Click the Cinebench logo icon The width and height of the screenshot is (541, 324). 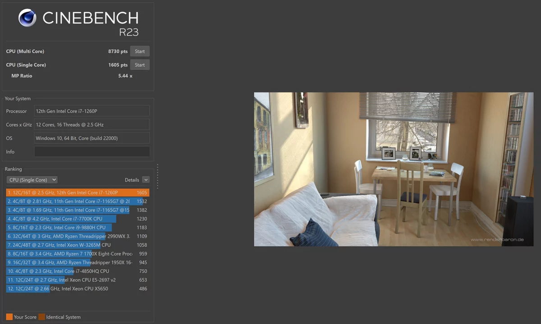[28, 18]
